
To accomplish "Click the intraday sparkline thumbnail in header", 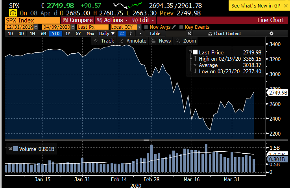I will (127, 6).
